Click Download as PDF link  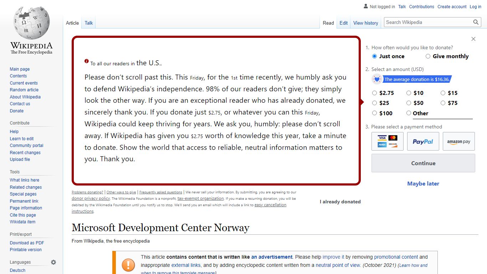click(27, 243)
